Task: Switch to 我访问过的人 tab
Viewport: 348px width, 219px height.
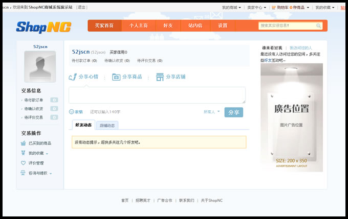Action: tap(301, 48)
